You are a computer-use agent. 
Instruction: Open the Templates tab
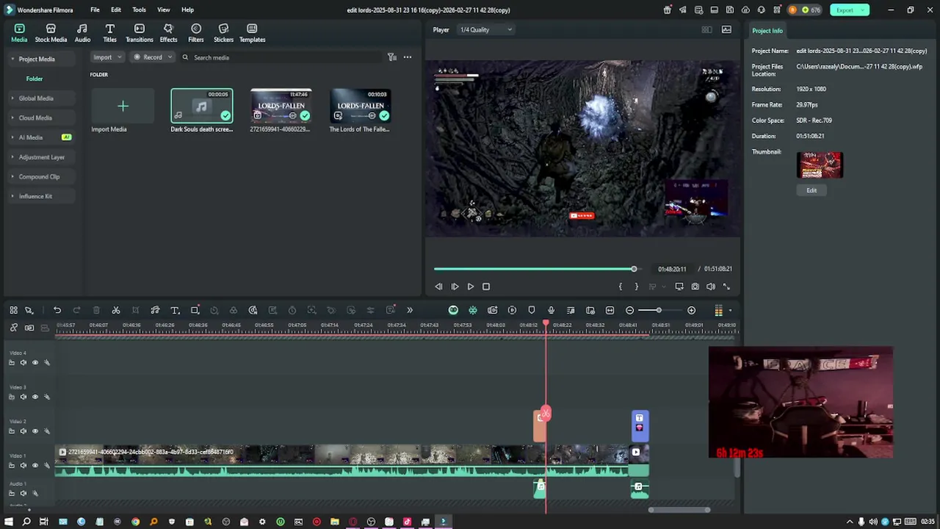click(252, 33)
